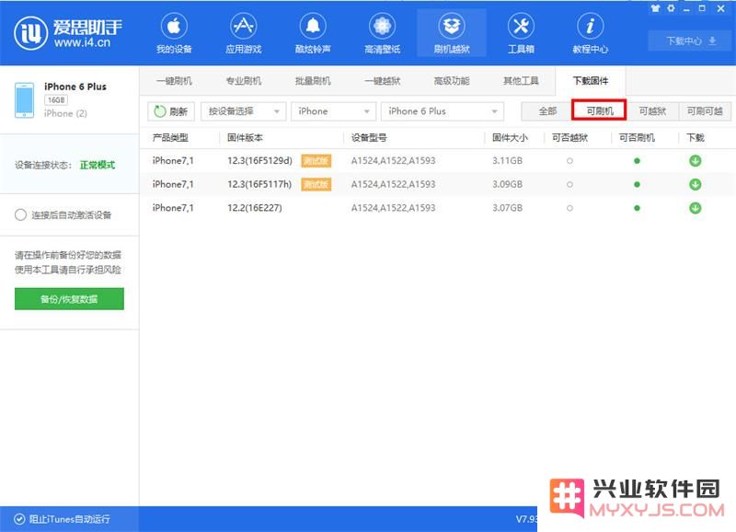Open 我的设备 (My Device) section
Image resolution: width=736 pixels, height=532 pixels.
174,33
